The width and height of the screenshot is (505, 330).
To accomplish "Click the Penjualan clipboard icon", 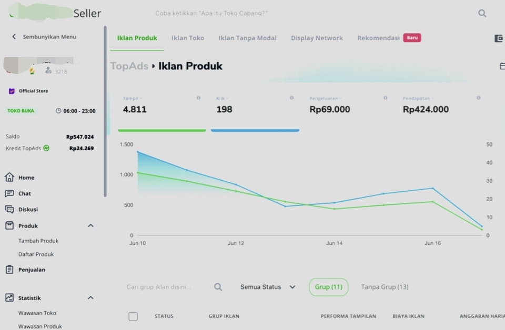I will click(9, 270).
